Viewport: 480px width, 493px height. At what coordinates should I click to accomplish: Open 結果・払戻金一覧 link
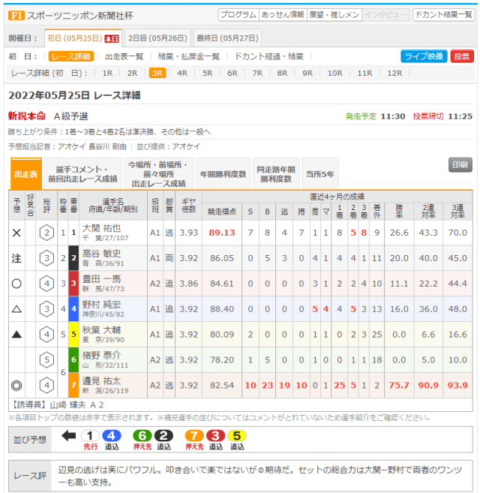pyautogui.click(x=188, y=56)
